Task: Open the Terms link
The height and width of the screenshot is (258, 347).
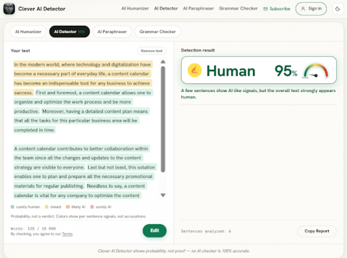Action: [67, 234]
